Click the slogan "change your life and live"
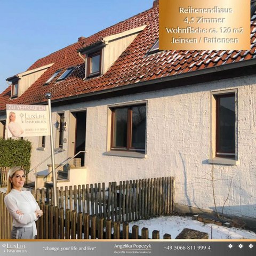 tap(69, 249)
